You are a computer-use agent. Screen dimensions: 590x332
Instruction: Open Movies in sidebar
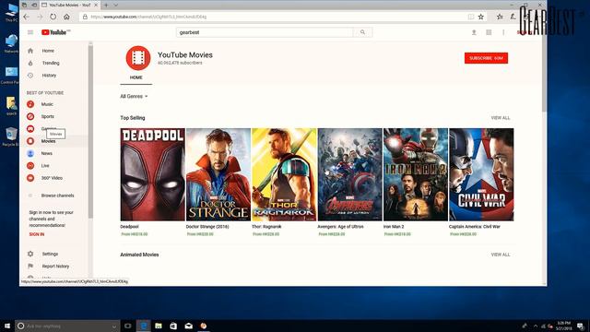tap(48, 141)
